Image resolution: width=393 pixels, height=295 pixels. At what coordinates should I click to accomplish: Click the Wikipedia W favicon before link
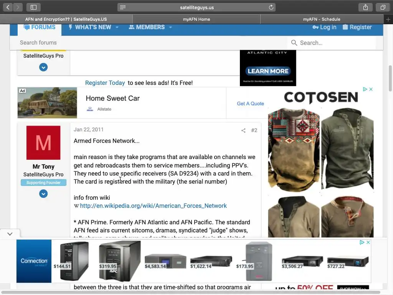[76, 206]
